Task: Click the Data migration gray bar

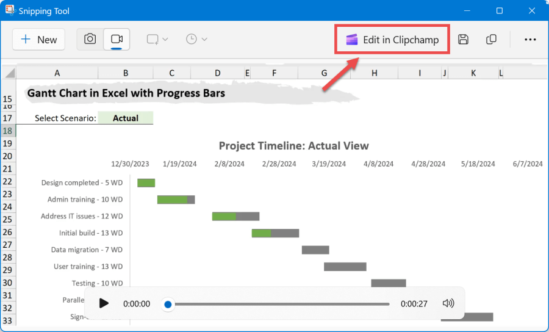Action: (x=315, y=250)
